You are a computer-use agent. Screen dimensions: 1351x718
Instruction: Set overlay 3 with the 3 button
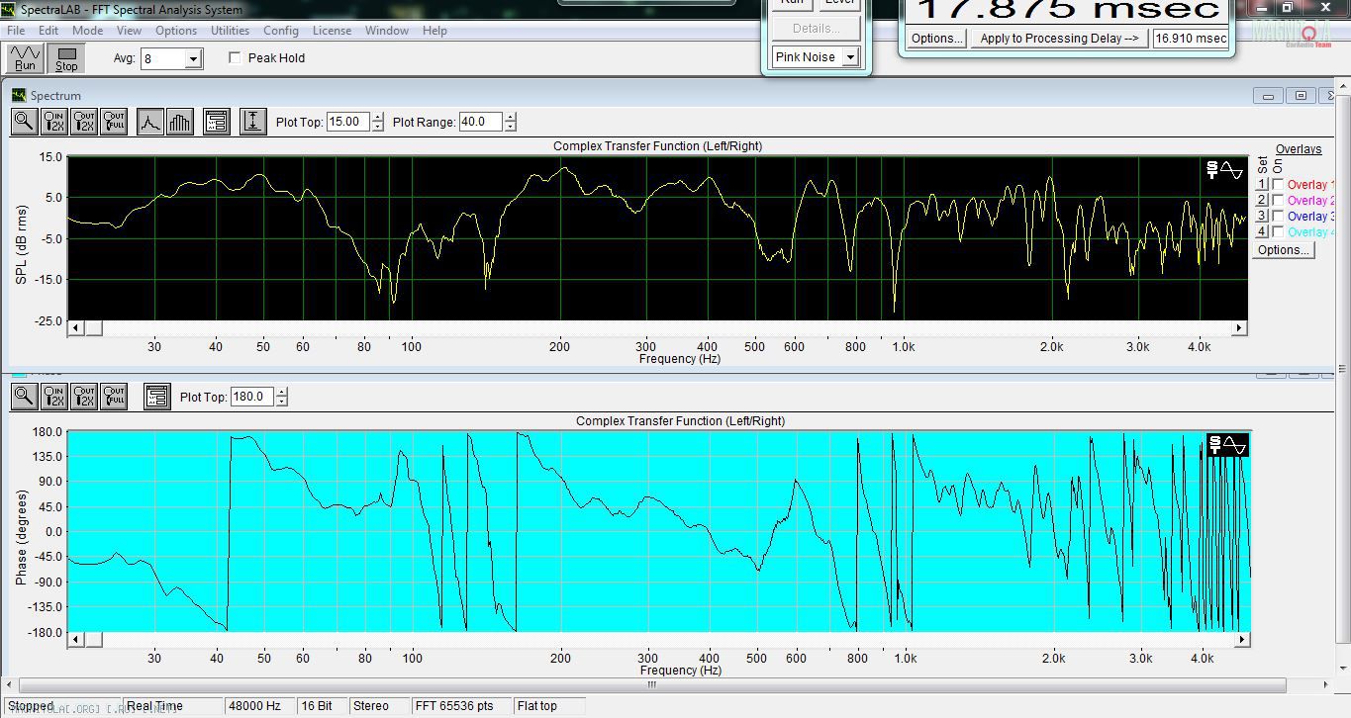tap(1262, 217)
